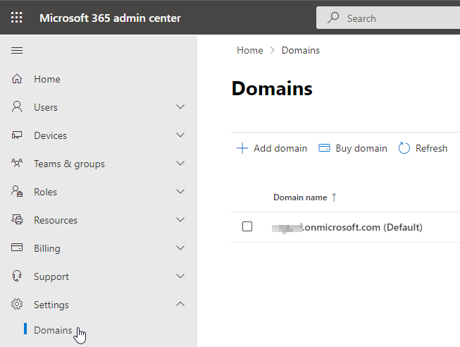Click the Domains breadcrumb
460x347 pixels.
[x=300, y=50]
